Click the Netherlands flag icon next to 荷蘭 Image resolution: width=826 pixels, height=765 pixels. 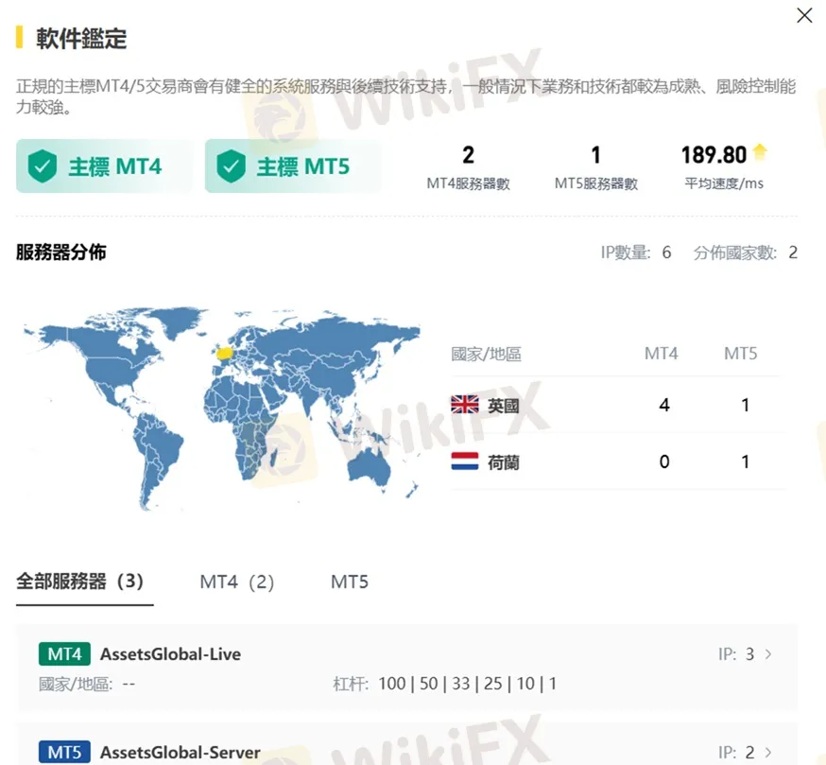coord(464,461)
